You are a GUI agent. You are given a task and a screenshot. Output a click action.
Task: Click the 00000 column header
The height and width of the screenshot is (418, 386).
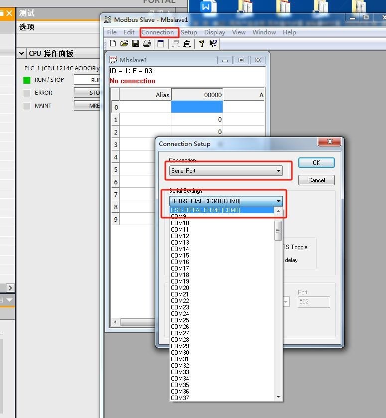tap(197, 95)
